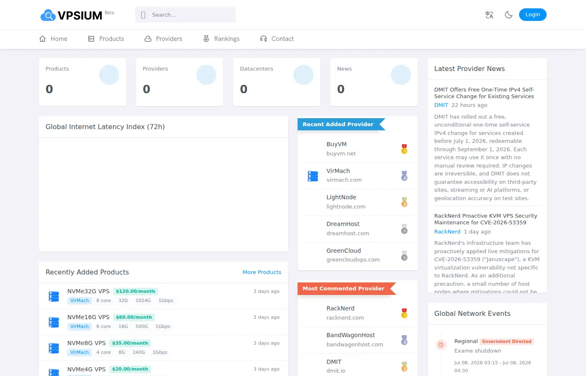The width and height of the screenshot is (586, 376).
Task: Open the NVMe16G VPS product
Action: [x=88, y=317]
